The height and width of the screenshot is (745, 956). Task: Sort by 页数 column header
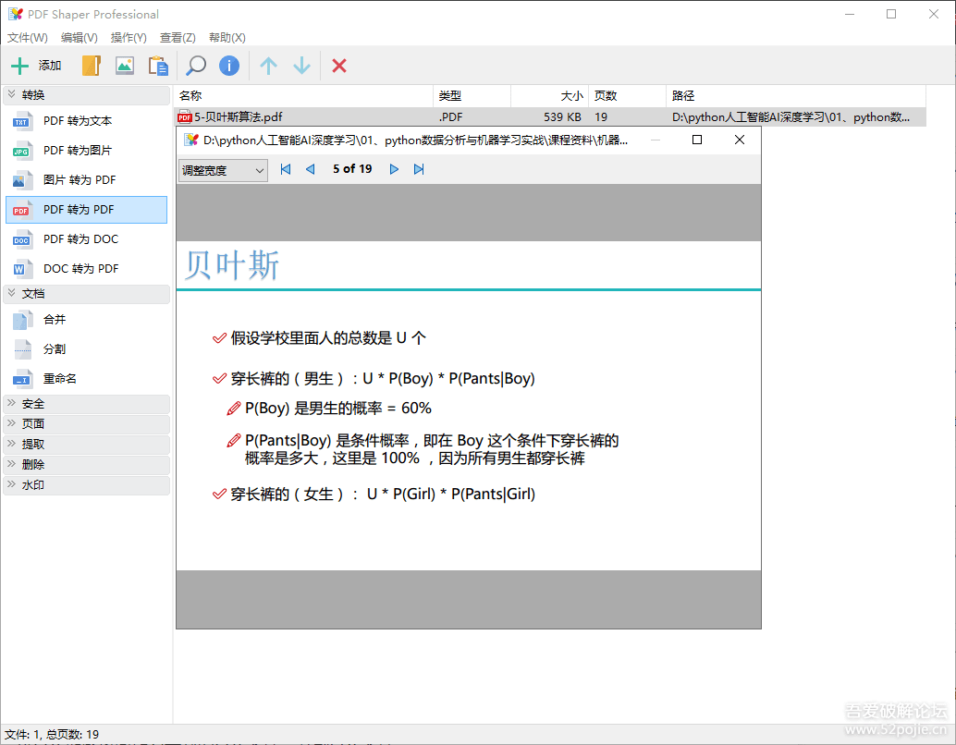coord(628,96)
